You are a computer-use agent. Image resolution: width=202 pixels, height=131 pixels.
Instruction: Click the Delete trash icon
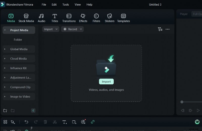[x=45, y=122]
